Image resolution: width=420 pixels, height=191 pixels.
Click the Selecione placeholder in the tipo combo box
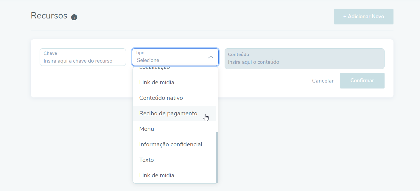pyautogui.click(x=148, y=60)
